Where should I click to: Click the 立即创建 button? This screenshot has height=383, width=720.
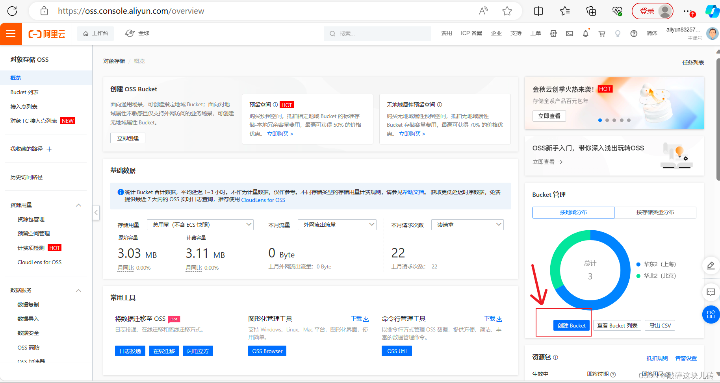(x=128, y=138)
